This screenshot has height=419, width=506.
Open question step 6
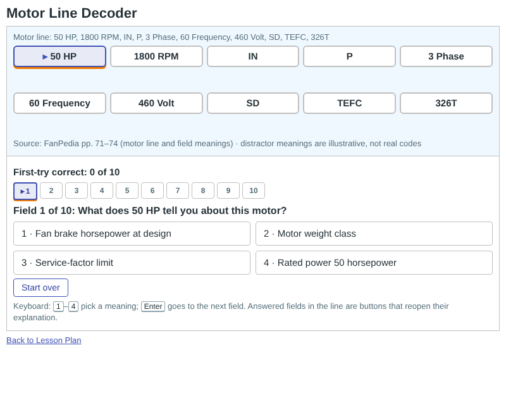152,191
